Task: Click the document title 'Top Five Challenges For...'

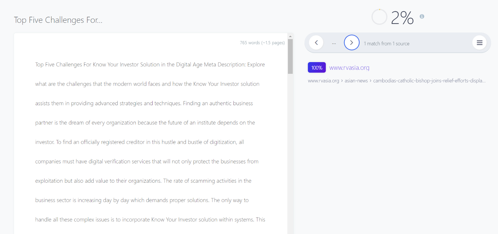Action: click(x=58, y=20)
